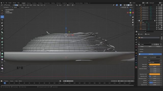The image size is (163, 91).
Task: Click the Specular value slider
Action: [x=155, y=83]
